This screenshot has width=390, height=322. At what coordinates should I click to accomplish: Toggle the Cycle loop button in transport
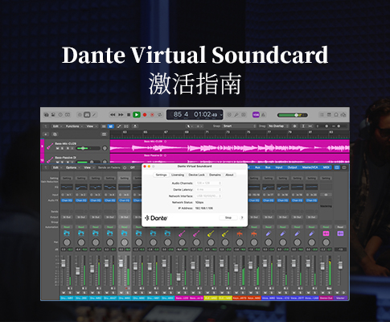click(x=160, y=114)
